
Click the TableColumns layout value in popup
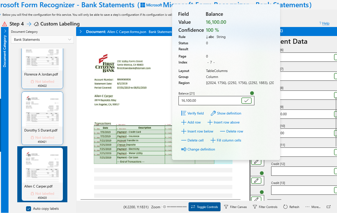(217, 71)
